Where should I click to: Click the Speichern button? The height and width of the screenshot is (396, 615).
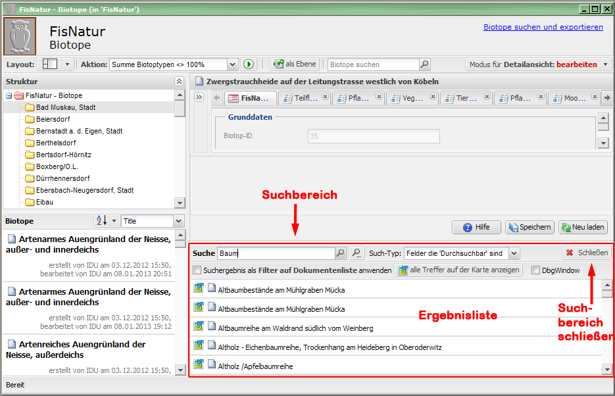point(529,227)
